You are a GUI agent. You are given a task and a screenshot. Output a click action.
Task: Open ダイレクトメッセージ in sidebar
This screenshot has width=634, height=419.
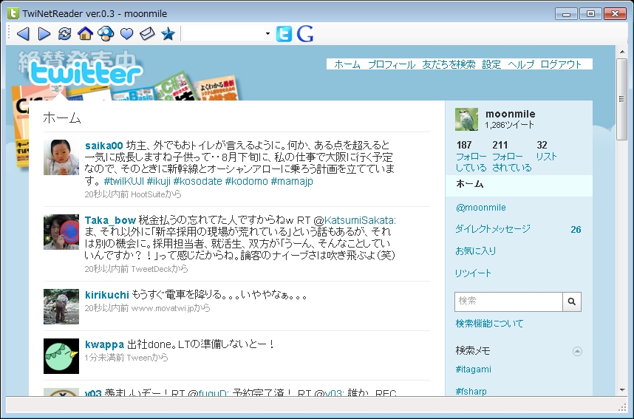pyautogui.click(x=493, y=229)
